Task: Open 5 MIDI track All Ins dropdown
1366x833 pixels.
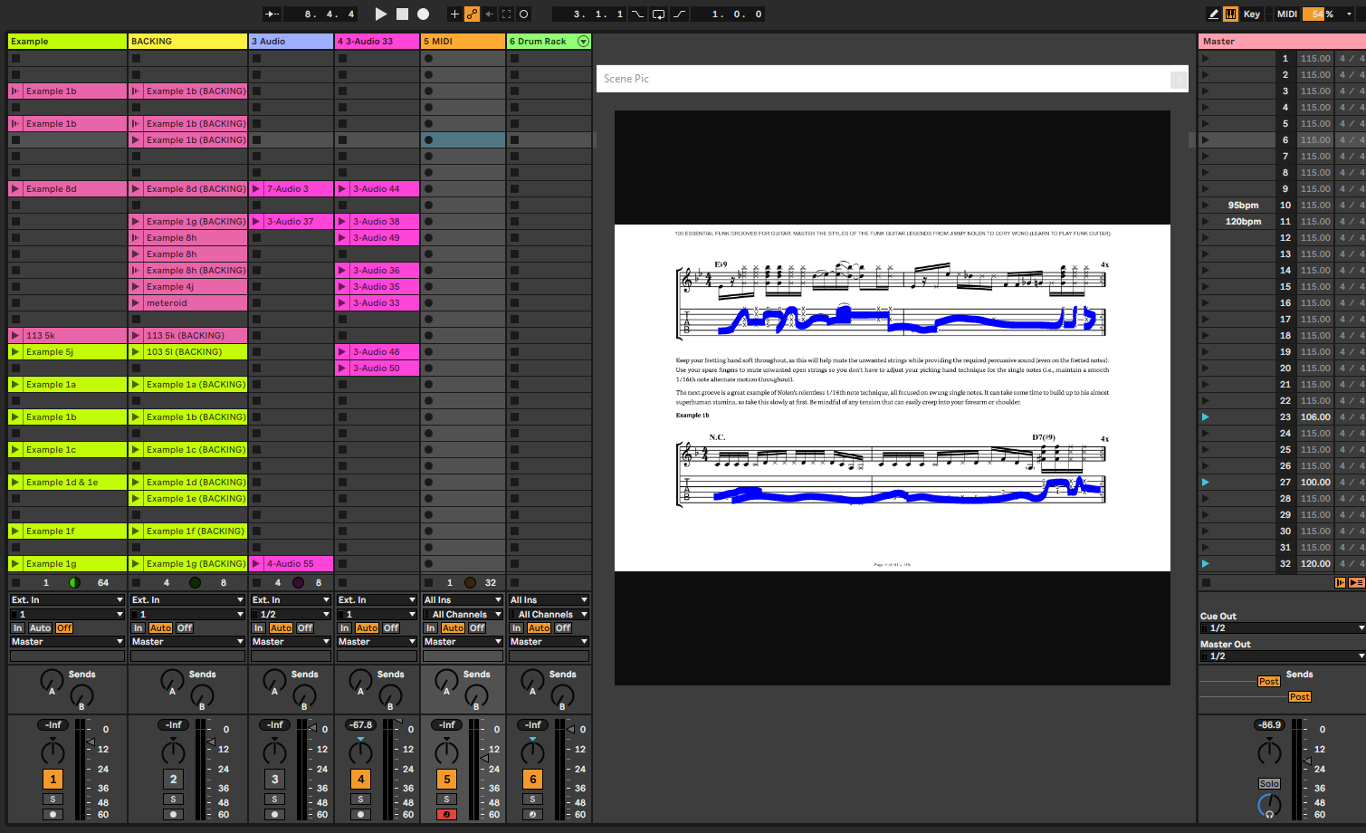Action: (463, 600)
